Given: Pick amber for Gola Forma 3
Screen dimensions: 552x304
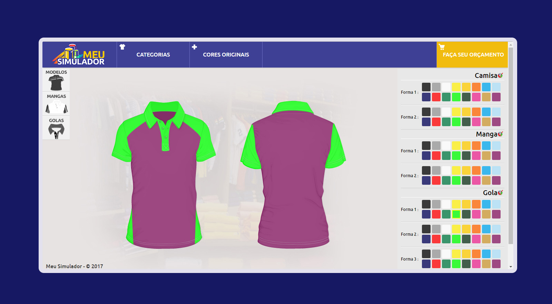Looking at the screenshot, I should click(466, 254).
